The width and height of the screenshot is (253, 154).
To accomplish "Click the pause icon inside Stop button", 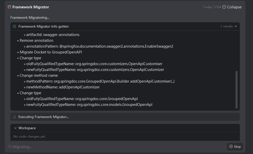I will click(x=231, y=146).
